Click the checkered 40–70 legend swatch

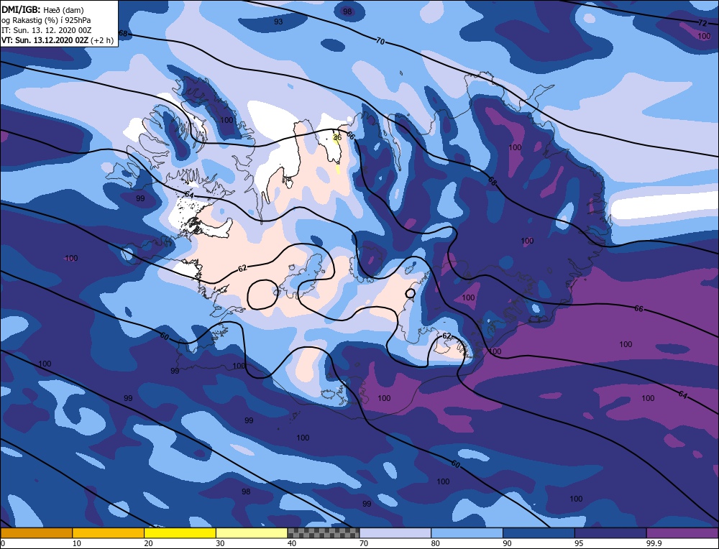[x=324, y=533]
